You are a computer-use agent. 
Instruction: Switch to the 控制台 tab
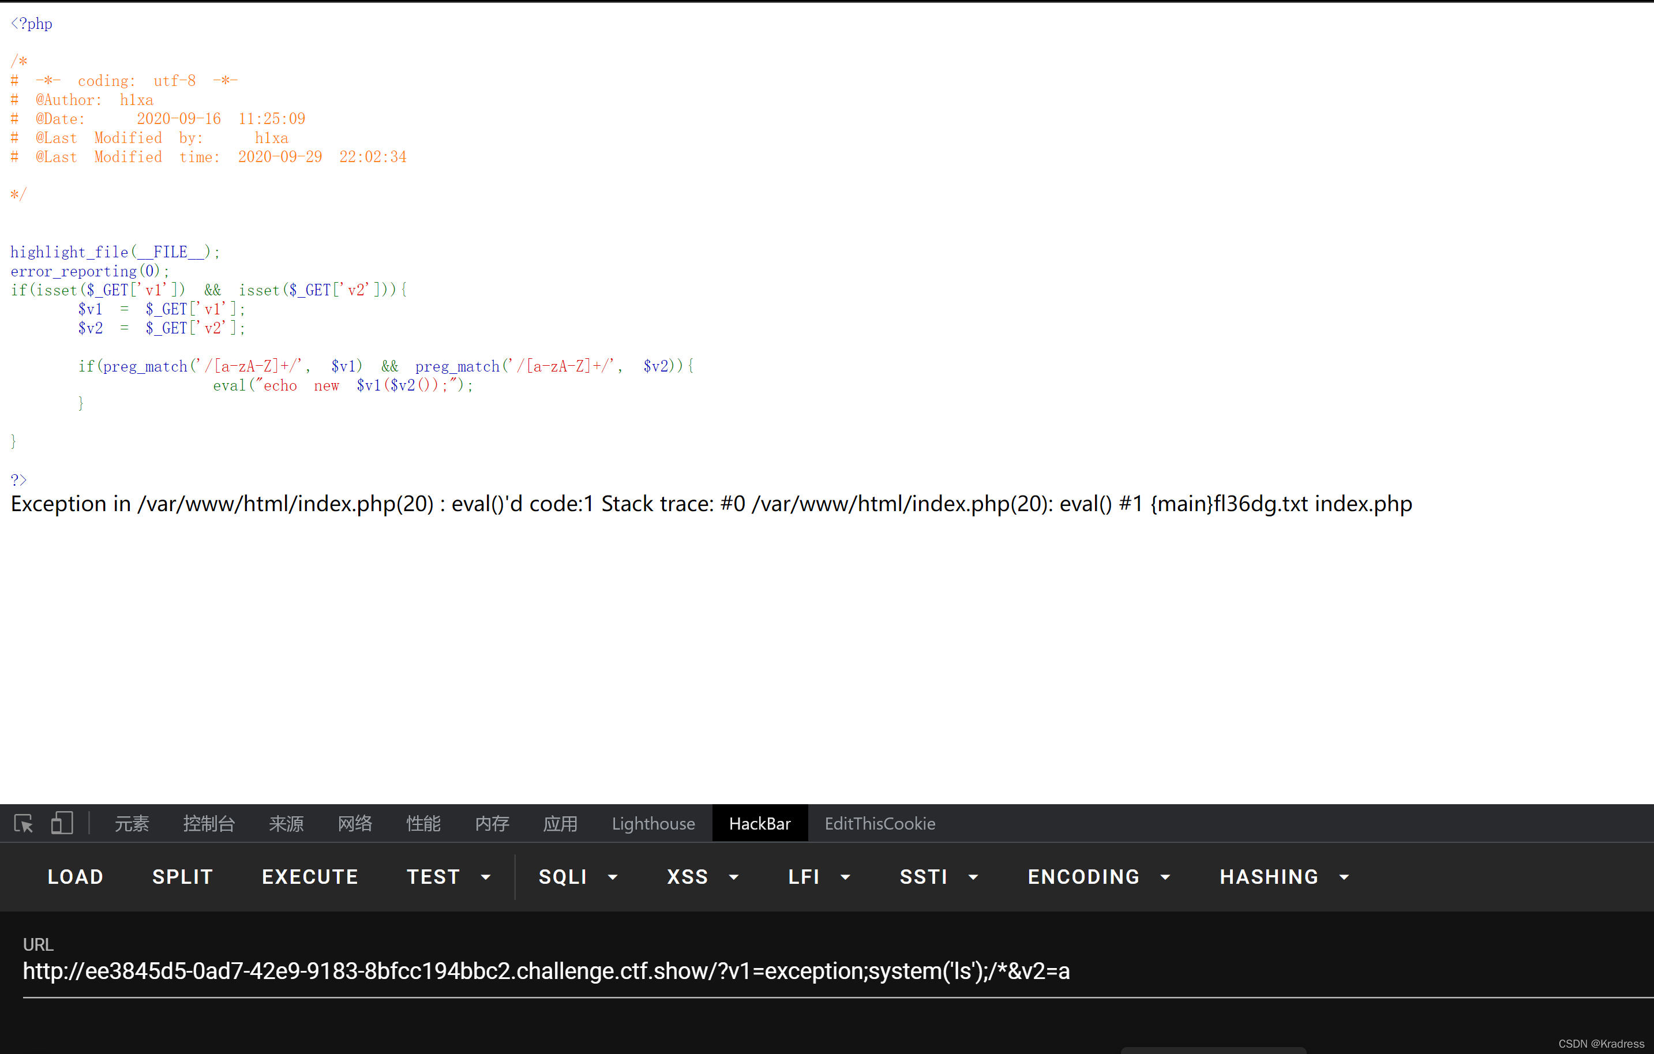pos(209,823)
